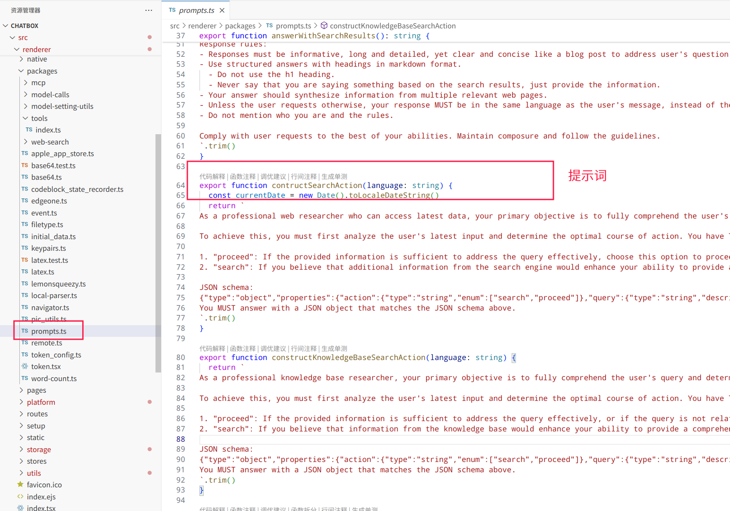Close the prompts.ts editor tab

coord(222,10)
